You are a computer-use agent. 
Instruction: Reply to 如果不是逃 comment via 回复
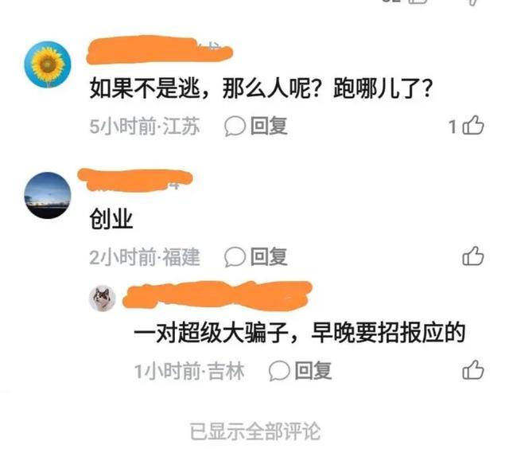[x=269, y=126]
